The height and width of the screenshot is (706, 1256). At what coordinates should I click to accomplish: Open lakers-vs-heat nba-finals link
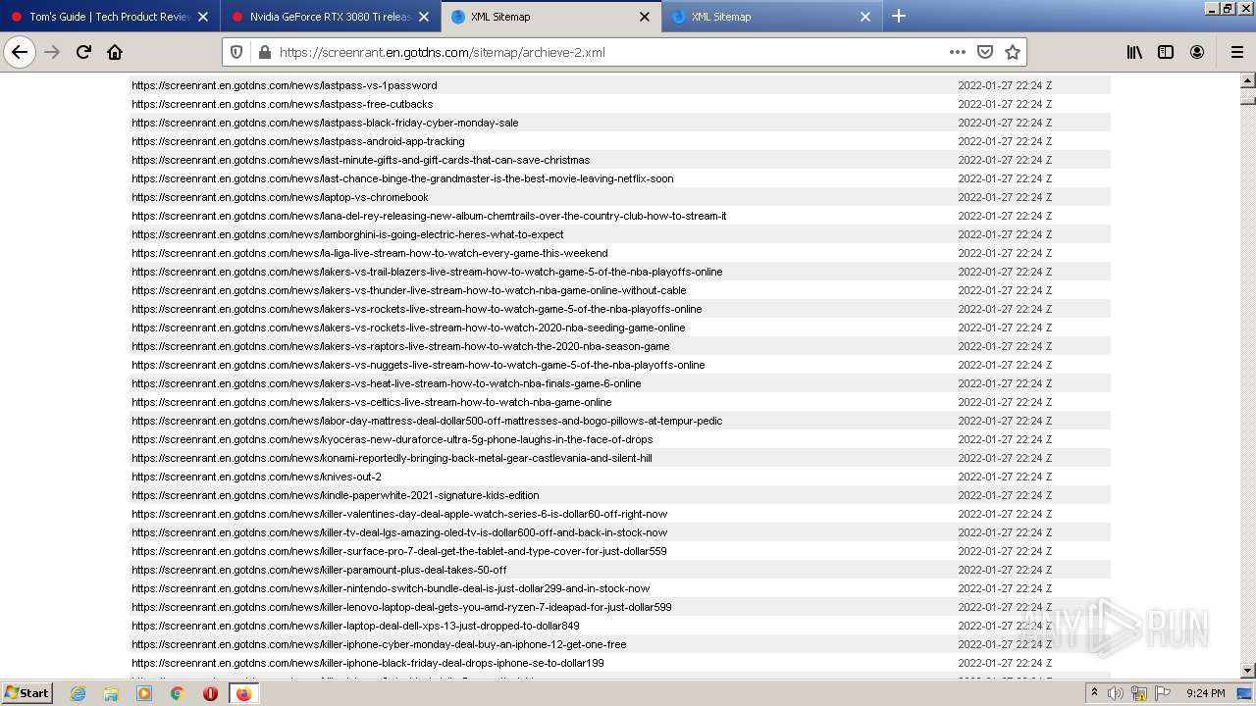tap(387, 383)
